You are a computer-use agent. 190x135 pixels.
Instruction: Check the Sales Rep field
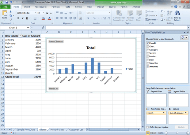[148, 63]
